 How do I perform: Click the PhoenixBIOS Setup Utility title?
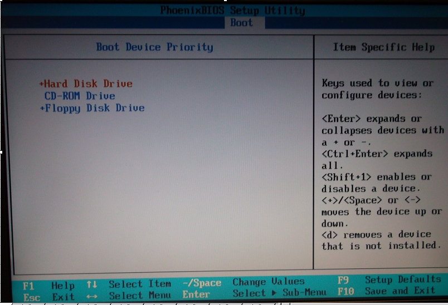(232, 11)
